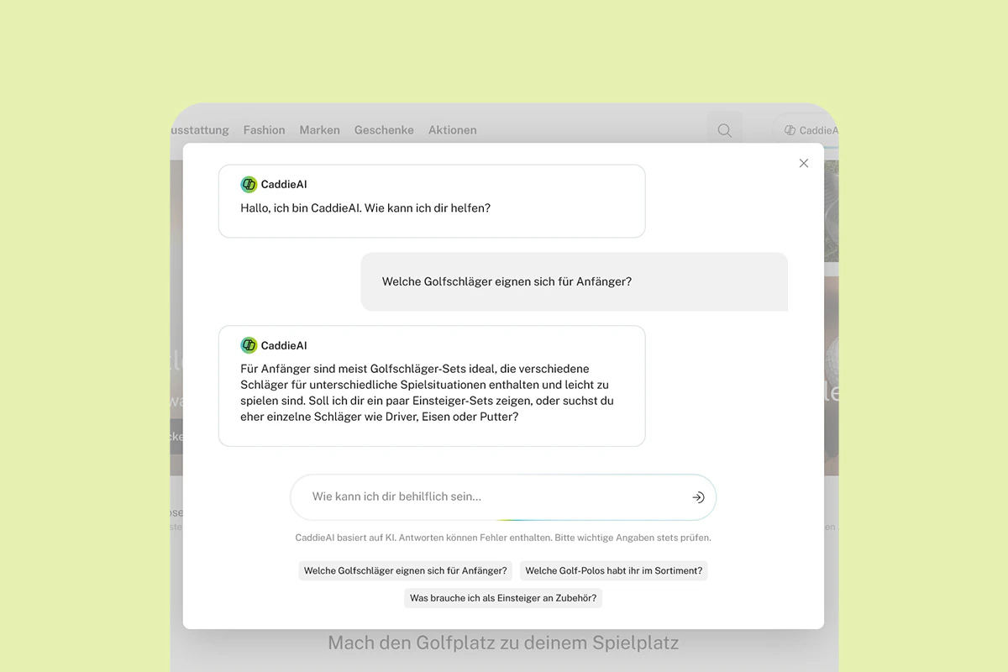Focus the 'Wie kann ich dir behilflich sein' input

(x=503, y=497)
